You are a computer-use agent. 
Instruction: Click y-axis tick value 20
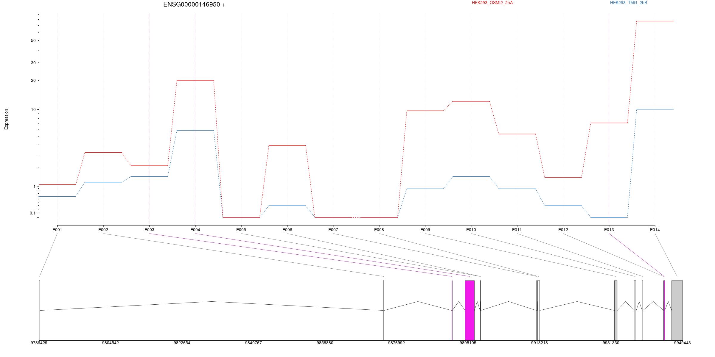coord(33,80)
